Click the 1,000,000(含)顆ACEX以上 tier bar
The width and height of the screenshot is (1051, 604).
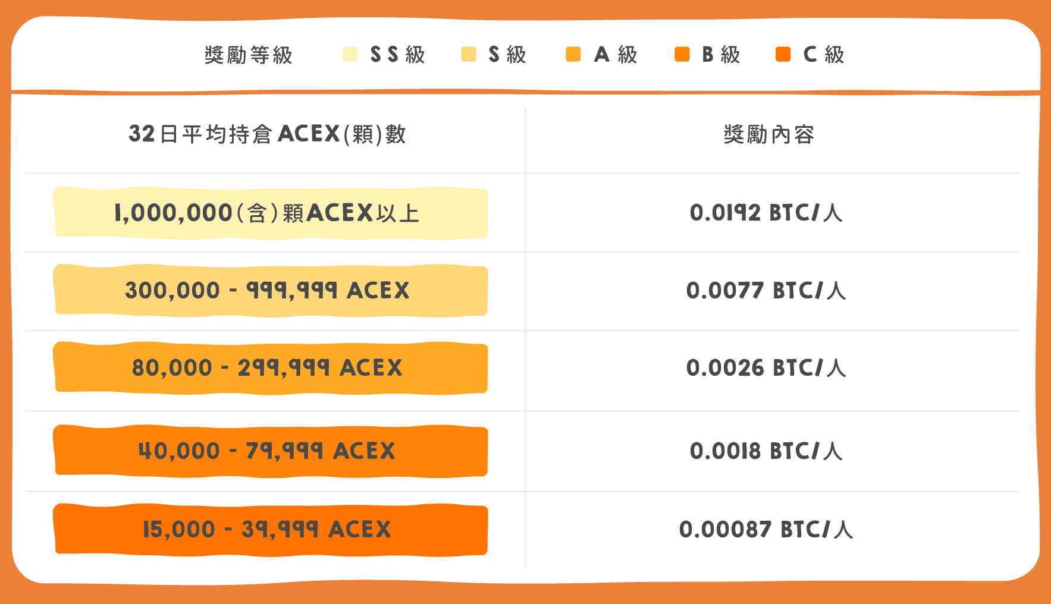click(271, 213)
